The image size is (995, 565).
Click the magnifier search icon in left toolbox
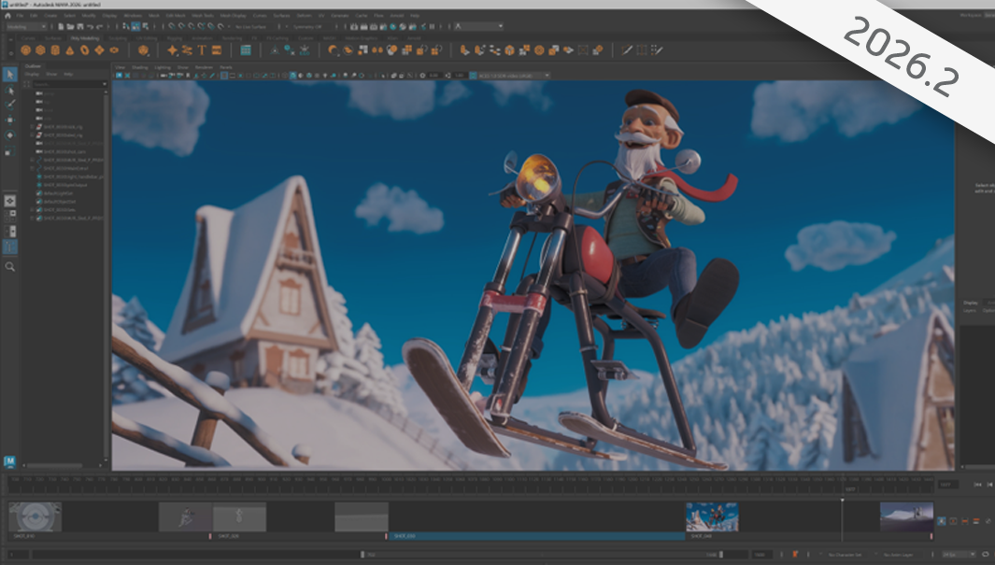coord(9,267)
